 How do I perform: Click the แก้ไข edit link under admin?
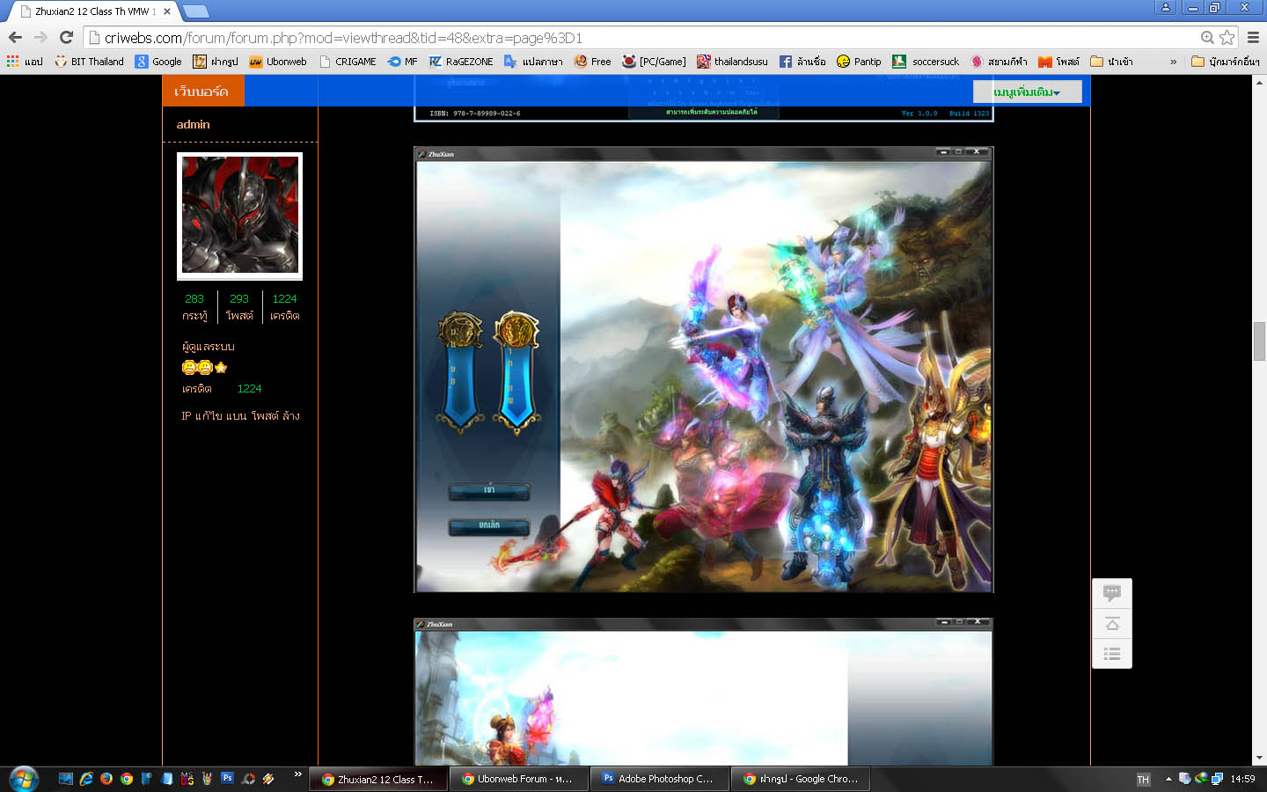click(209, 415)
